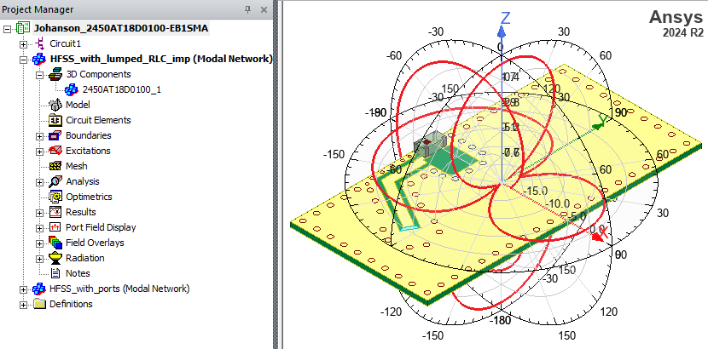Select HFSS_with_lumped_RLC_imp (Modal Network) label

pyautogui.click(x=160, y=59)
